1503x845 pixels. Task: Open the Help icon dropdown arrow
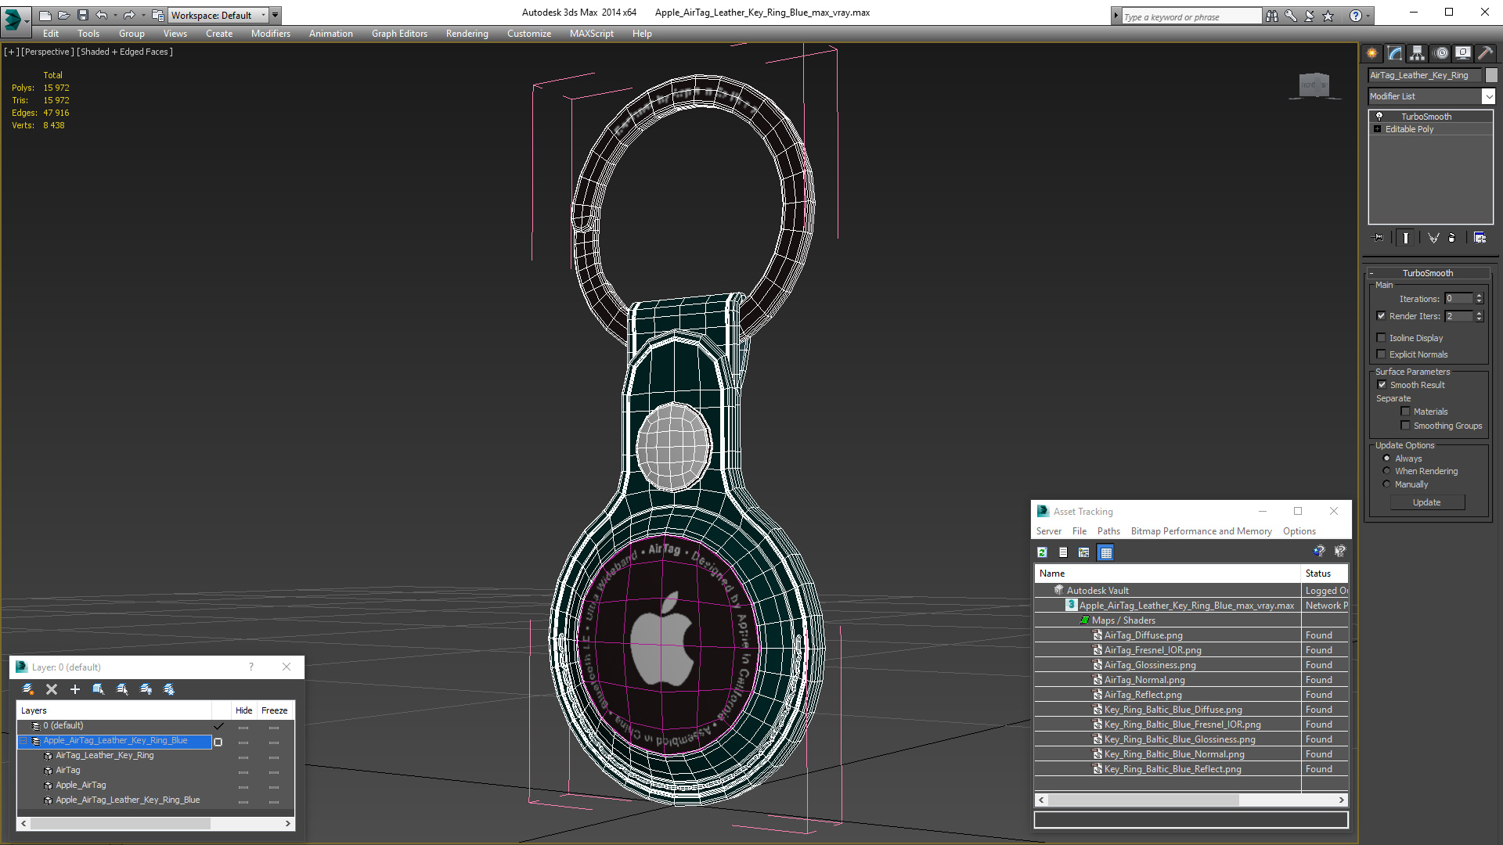coord(1368,16)
